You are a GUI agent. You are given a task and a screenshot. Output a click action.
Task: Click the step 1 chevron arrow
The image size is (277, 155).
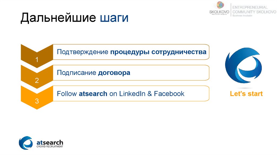click(x=37, y=55)
